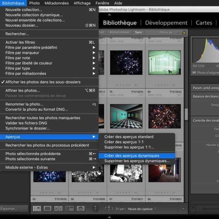Viewport: 219px width, 219px height.
Task: Click Photo d'origine icon under histogram
Action: coord(194,72)
